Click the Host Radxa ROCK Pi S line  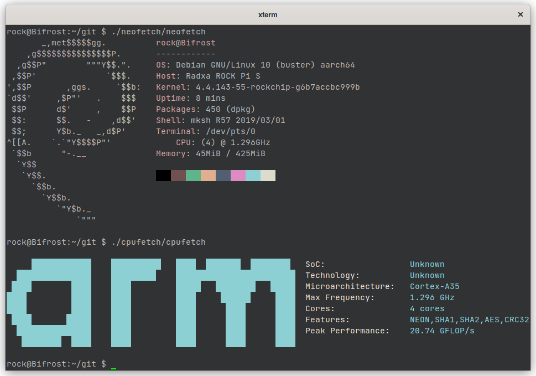tap(208, 76)
